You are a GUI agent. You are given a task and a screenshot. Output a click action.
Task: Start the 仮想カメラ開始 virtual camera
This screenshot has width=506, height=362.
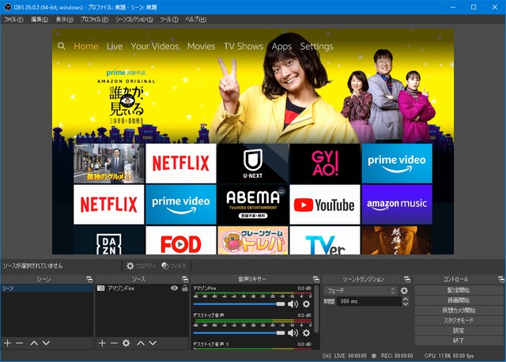click(459, 311)
